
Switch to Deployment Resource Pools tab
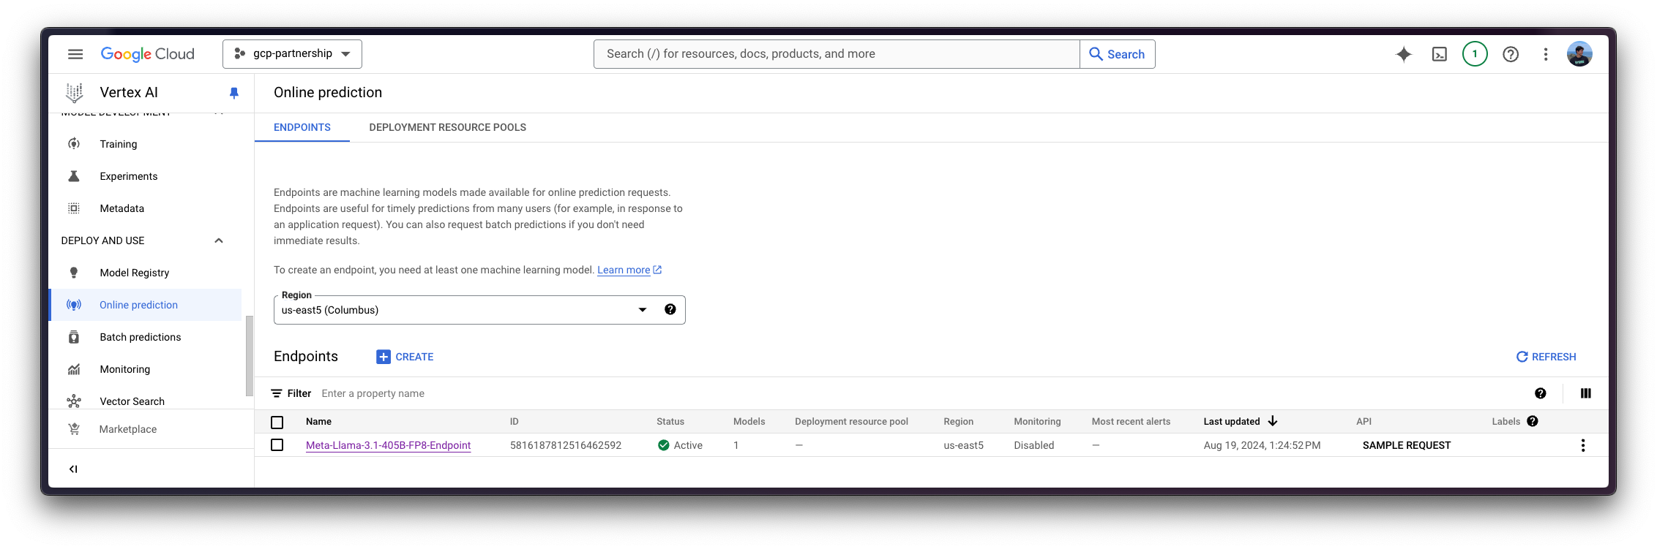pos(447,127)
